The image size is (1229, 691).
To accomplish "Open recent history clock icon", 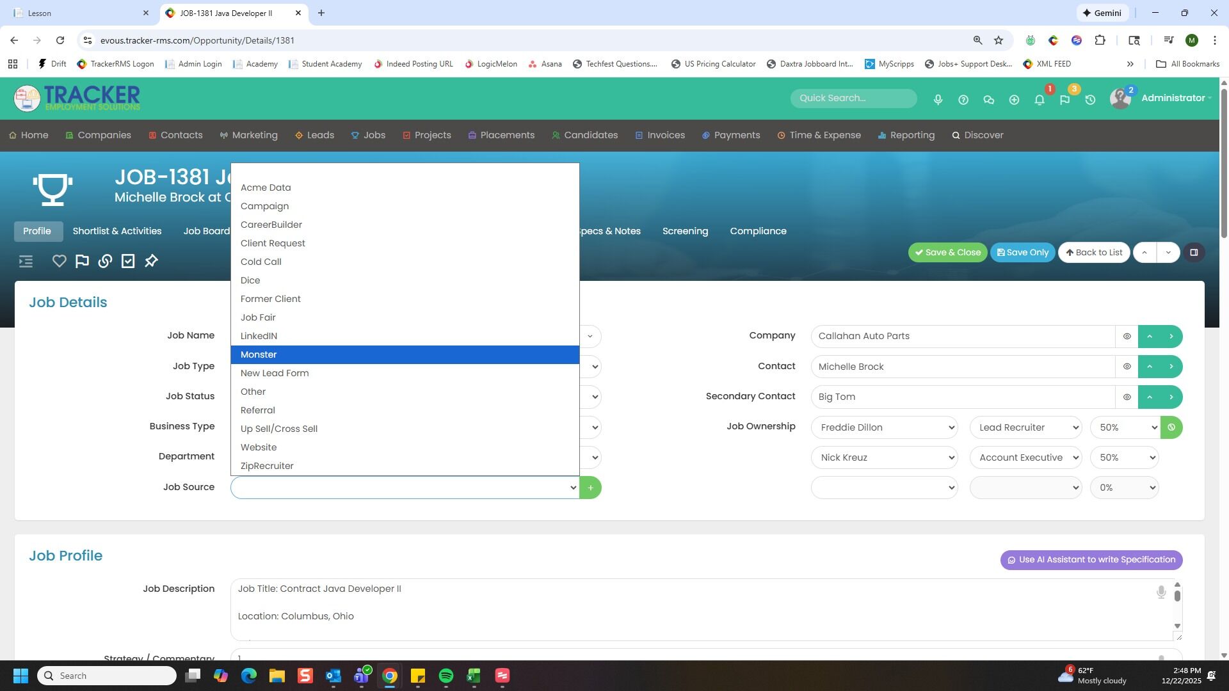I will pyautogui.click(x=1090, y=100).
